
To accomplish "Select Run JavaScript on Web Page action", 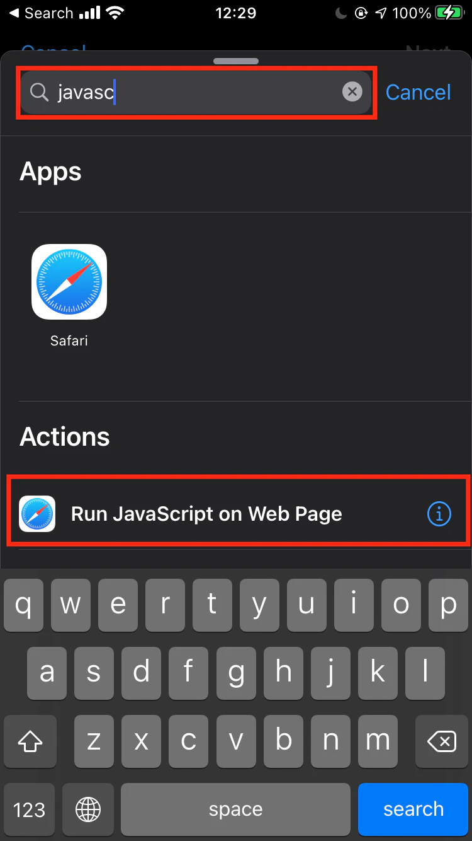I will (238, 514).
